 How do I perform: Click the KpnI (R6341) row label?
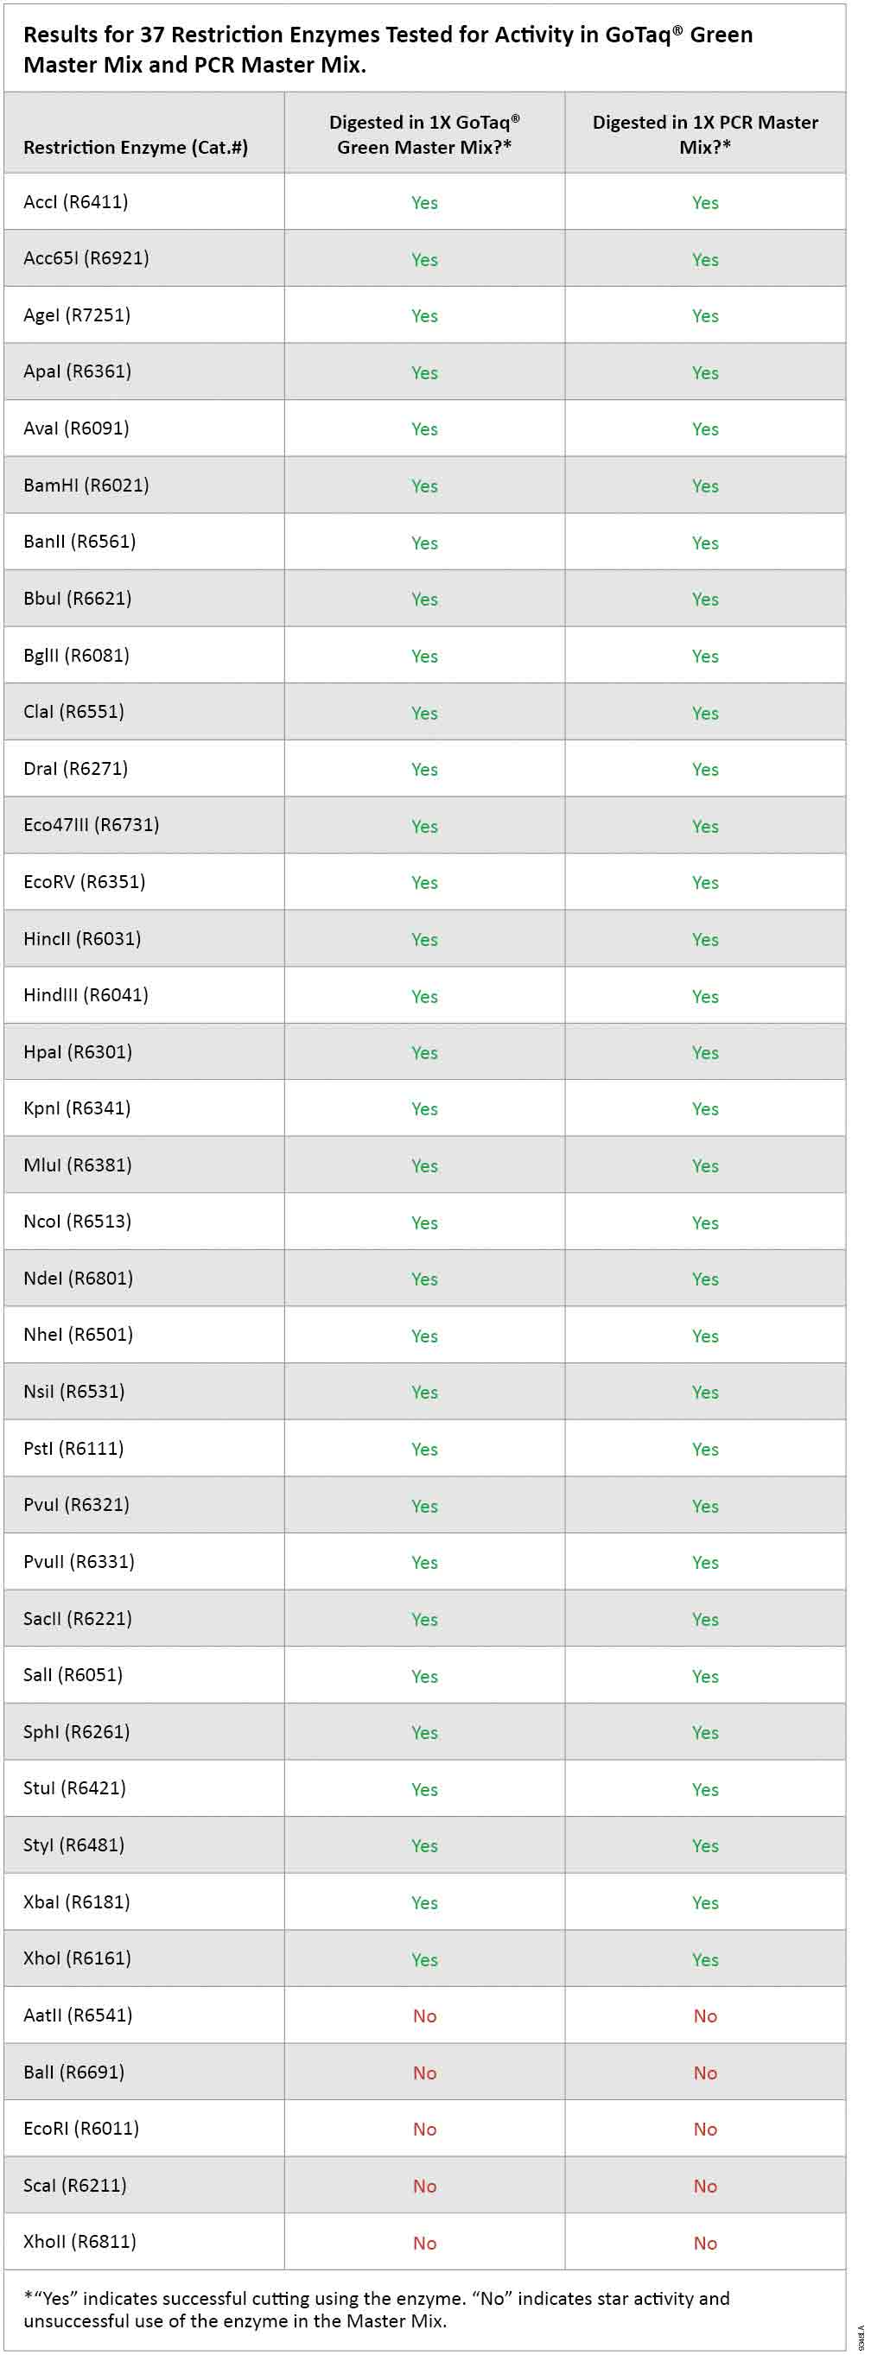77,1109
